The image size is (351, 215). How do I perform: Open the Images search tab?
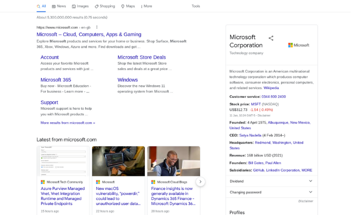pos(80,6)
